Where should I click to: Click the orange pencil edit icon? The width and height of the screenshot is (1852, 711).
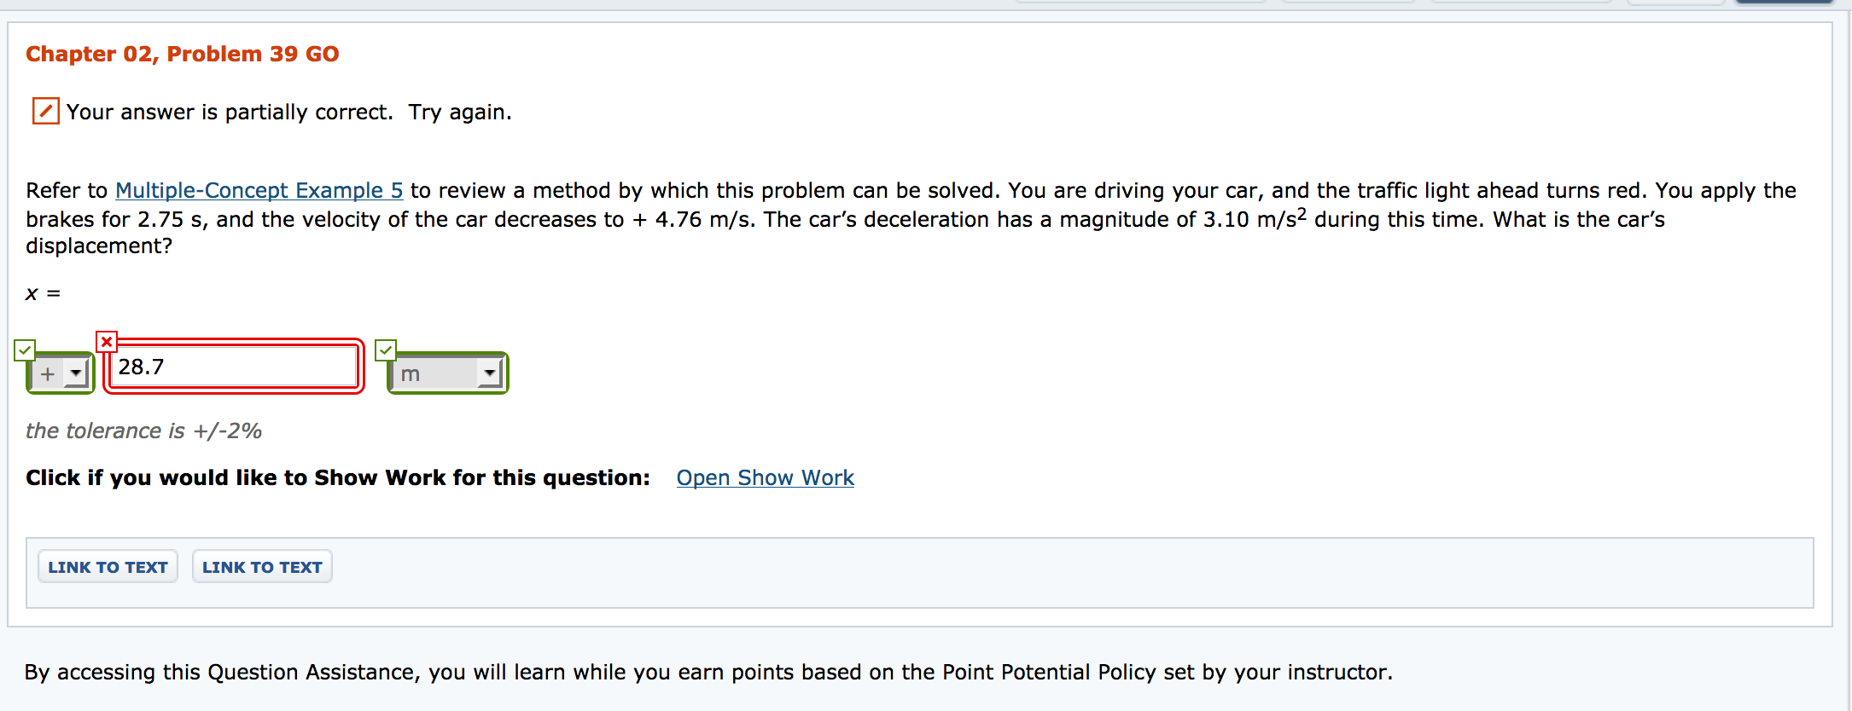[44, 111]
